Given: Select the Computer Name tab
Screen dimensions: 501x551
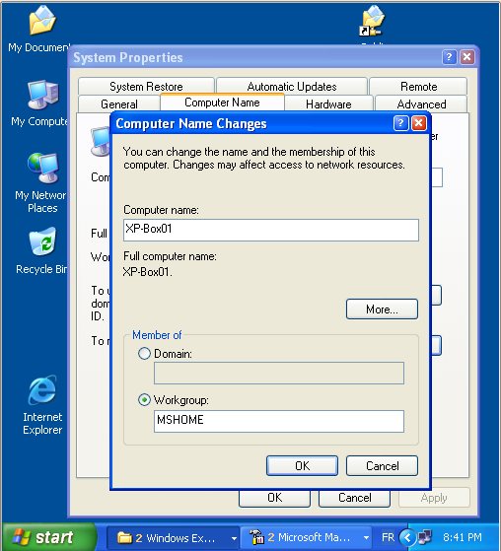Looking at the screenshot, I should [x=222, y=103].
